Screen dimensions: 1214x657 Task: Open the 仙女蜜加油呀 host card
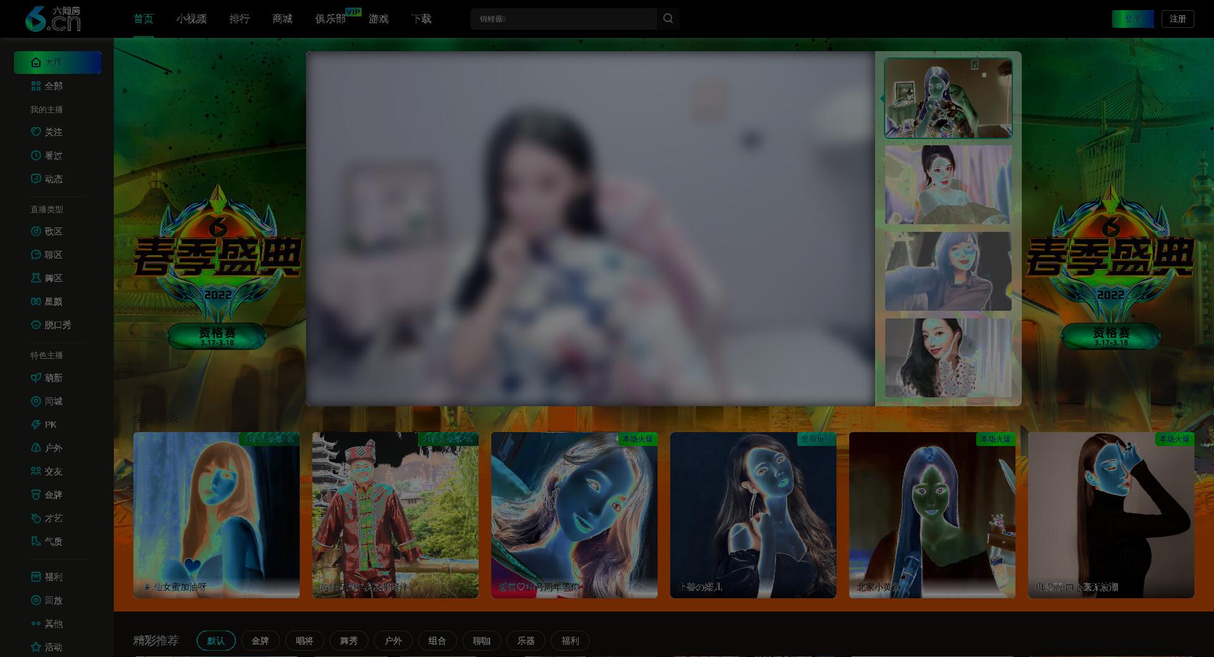[x=216, y=515]
